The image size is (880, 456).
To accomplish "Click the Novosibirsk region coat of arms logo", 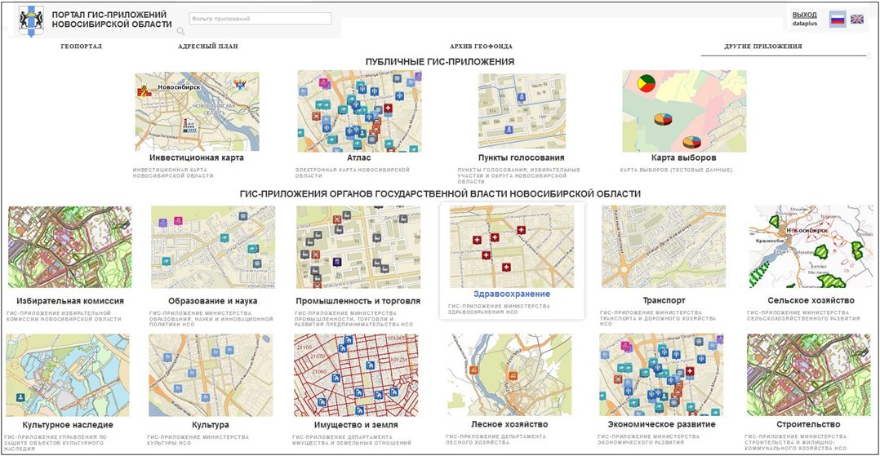I will [31, 20].
